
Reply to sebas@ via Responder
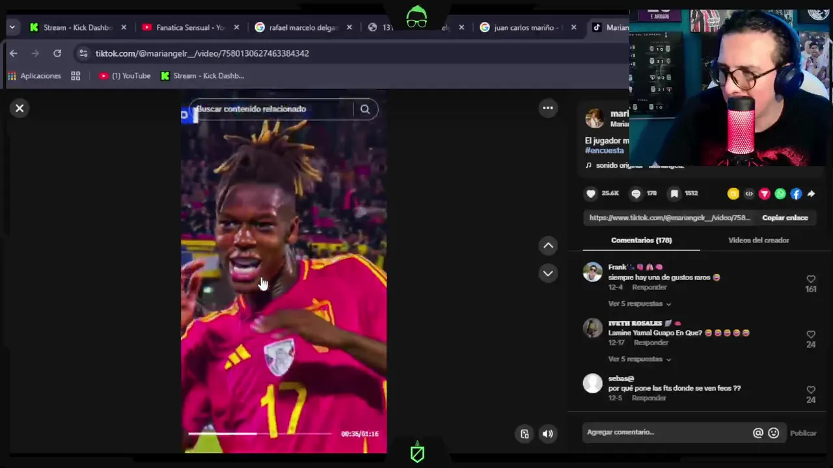[x=649, y=398]
